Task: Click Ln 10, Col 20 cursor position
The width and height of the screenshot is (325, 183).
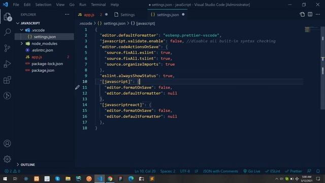Action: click(145, 171)
